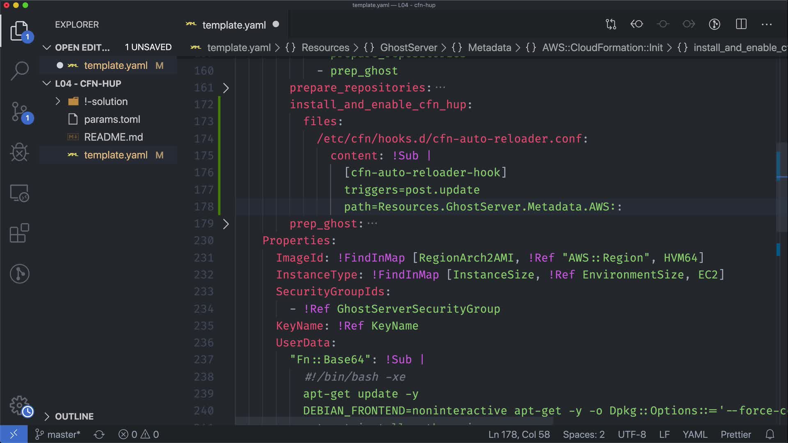Open the notifications bell in status bar
The image size is (788, 443).
point(770,434)
